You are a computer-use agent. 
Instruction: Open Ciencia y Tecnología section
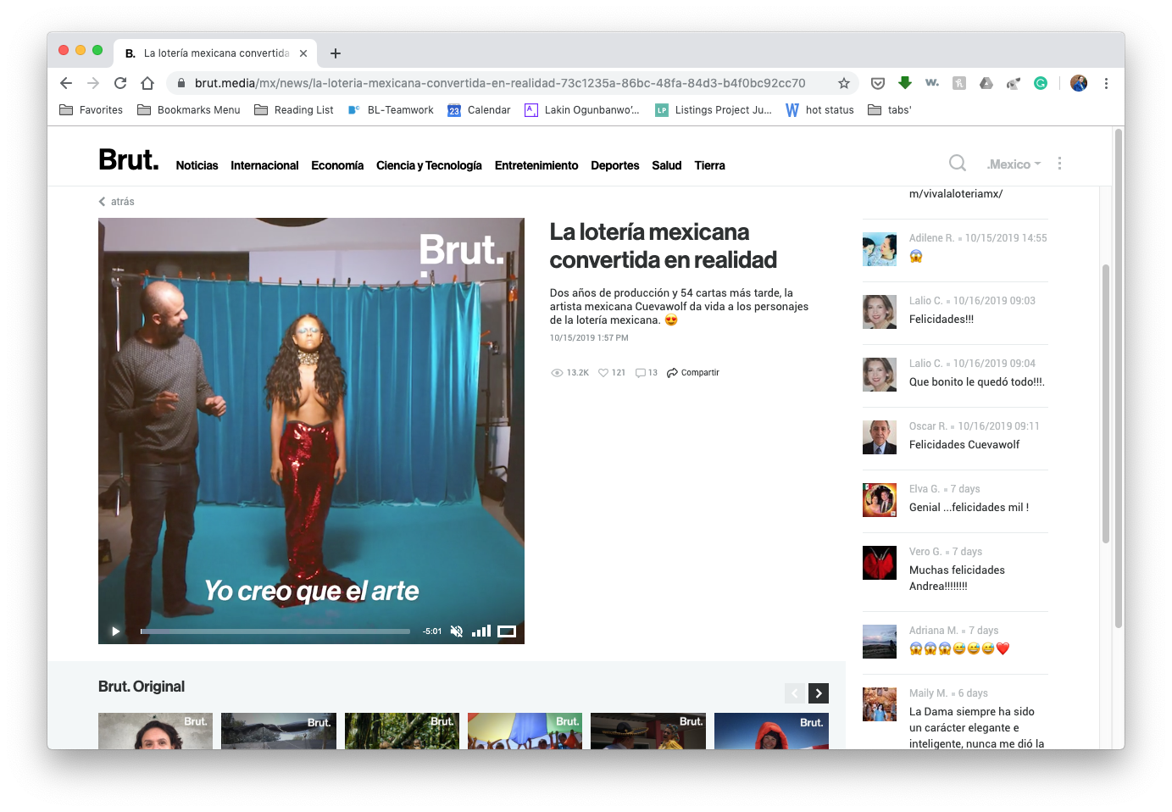coord(429,165)
